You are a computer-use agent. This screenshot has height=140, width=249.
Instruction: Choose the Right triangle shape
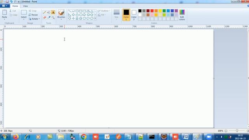tap(70, 15)
